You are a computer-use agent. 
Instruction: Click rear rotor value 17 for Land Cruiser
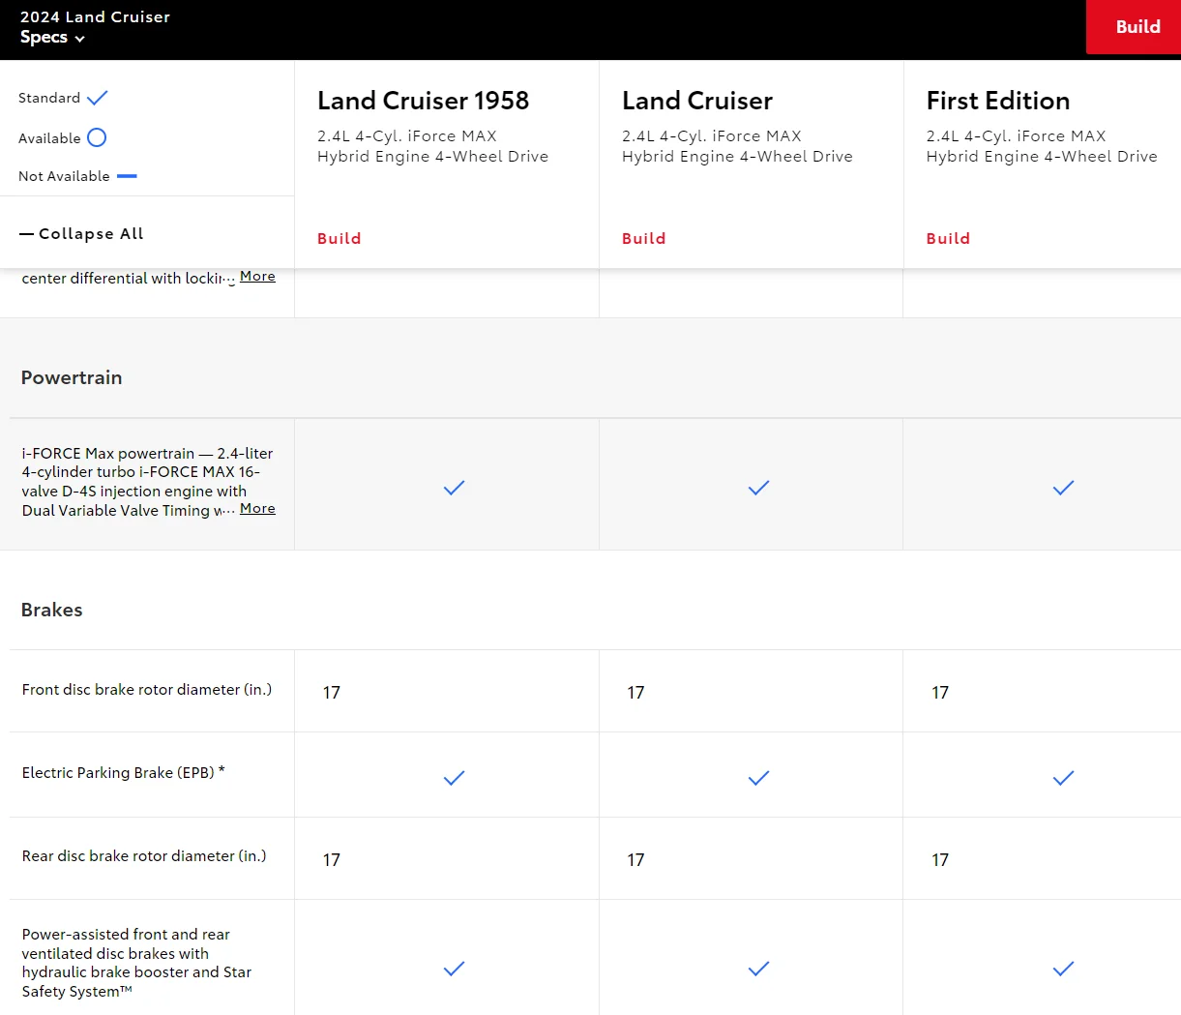click(x=635, y=860)
